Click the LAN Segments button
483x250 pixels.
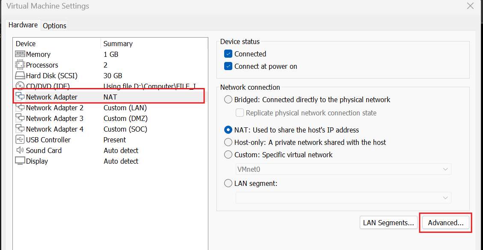click(x=388, y=223)
